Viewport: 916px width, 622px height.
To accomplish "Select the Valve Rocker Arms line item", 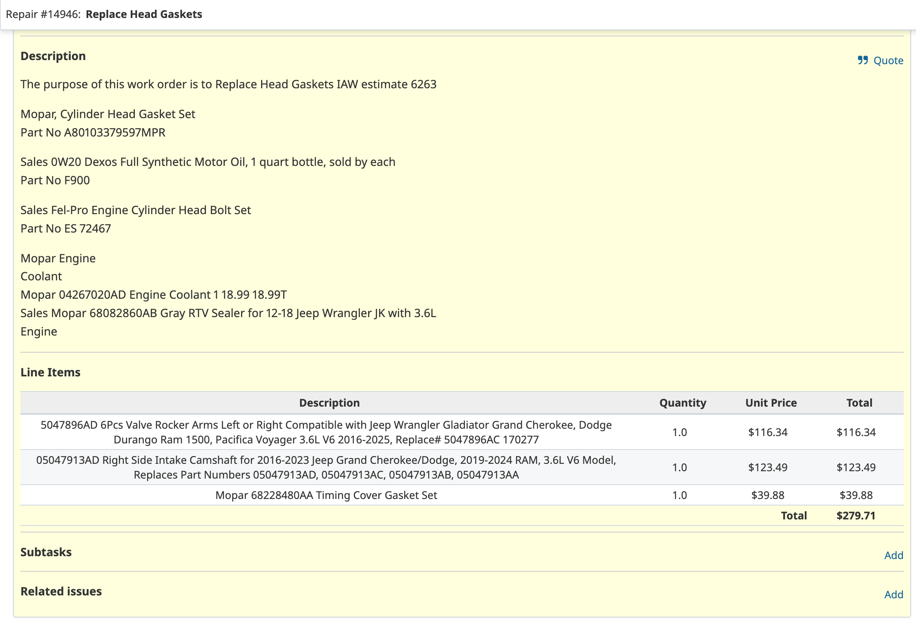I will click(x=326, y=432).
